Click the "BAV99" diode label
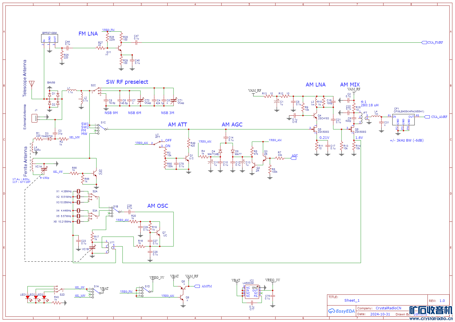Viewport: 455px width, 322px height. click(x=51, y=82)
